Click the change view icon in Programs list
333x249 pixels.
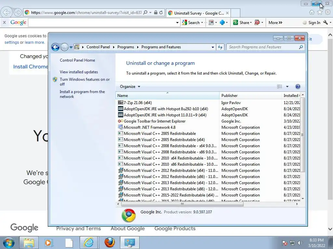coord(280,86)
